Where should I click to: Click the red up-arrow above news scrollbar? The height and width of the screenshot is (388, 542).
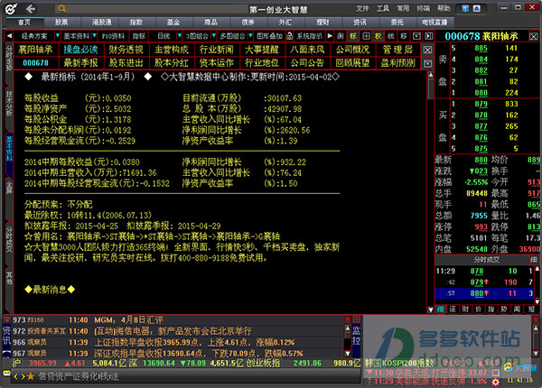tap(348, 319)
